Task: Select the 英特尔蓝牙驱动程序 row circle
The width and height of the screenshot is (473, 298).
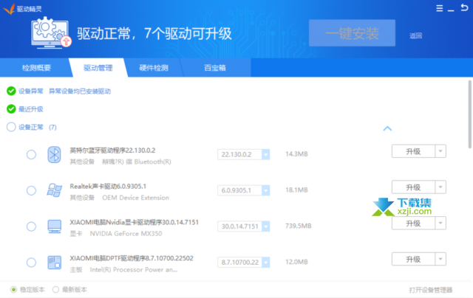Action: 31,155
